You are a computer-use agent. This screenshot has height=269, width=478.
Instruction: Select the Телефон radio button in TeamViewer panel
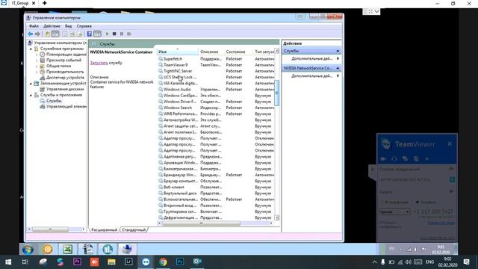tap(418, 202)
